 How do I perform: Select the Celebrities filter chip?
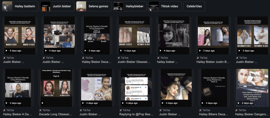194,6
